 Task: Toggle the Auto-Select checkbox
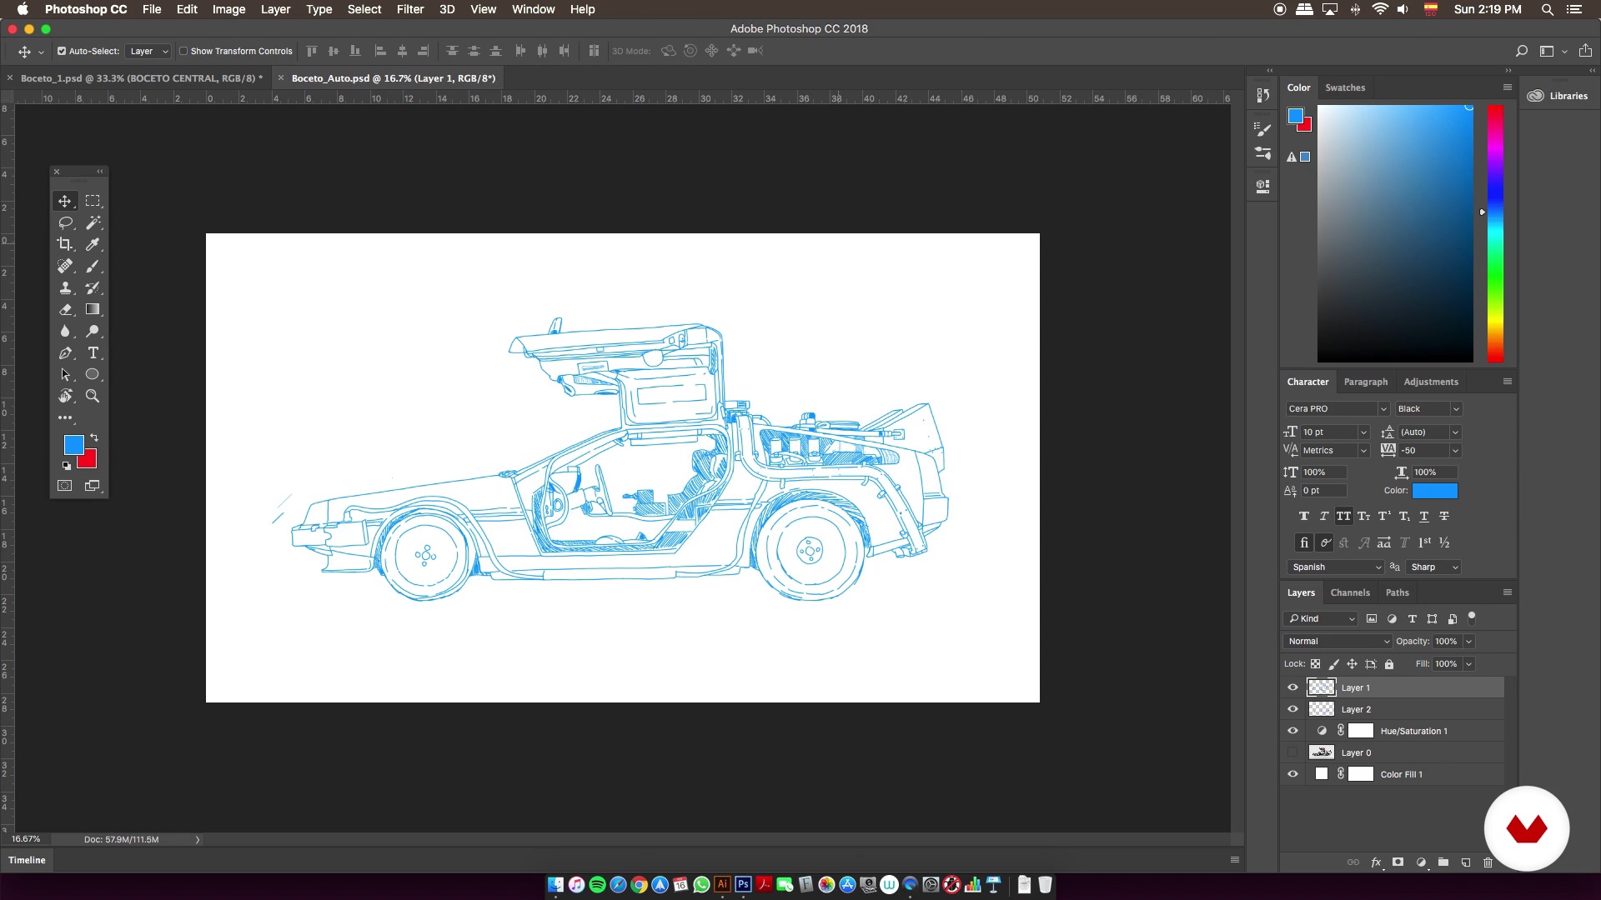click(x=62, y=51)
